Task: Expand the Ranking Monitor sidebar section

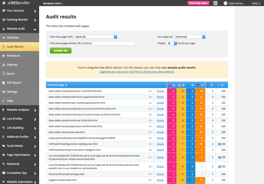Action: pyautogui.click(x=20, y=20)
